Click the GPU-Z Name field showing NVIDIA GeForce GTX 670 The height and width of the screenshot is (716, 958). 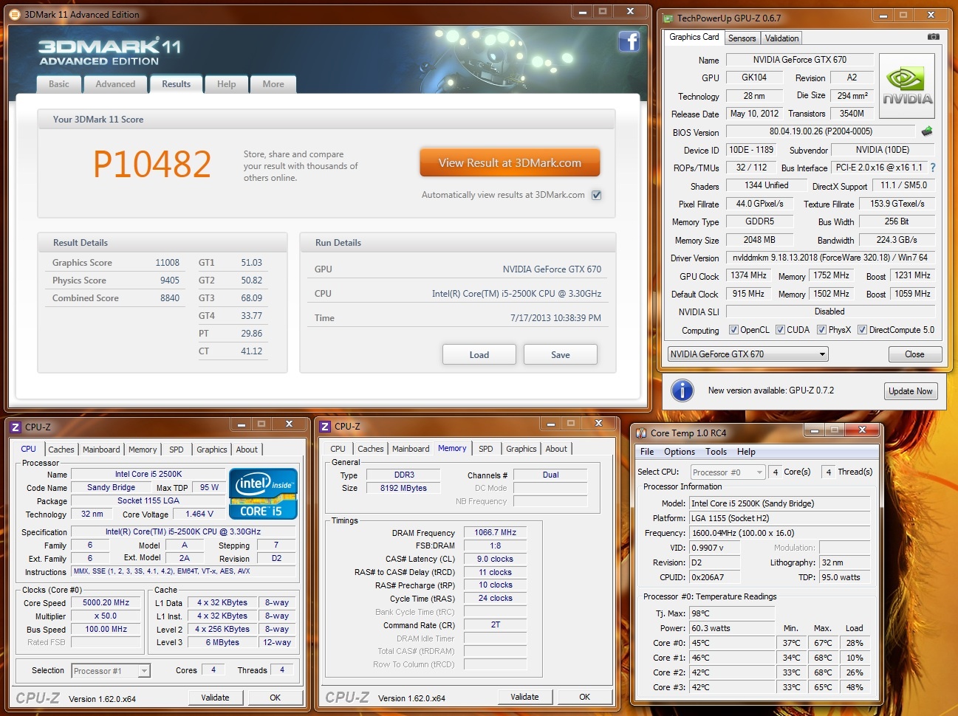point(800,60)
